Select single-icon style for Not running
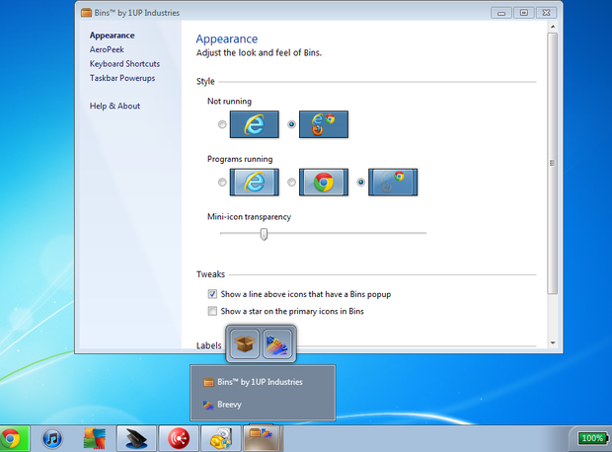Screen dimensions: 612x452 222,124
